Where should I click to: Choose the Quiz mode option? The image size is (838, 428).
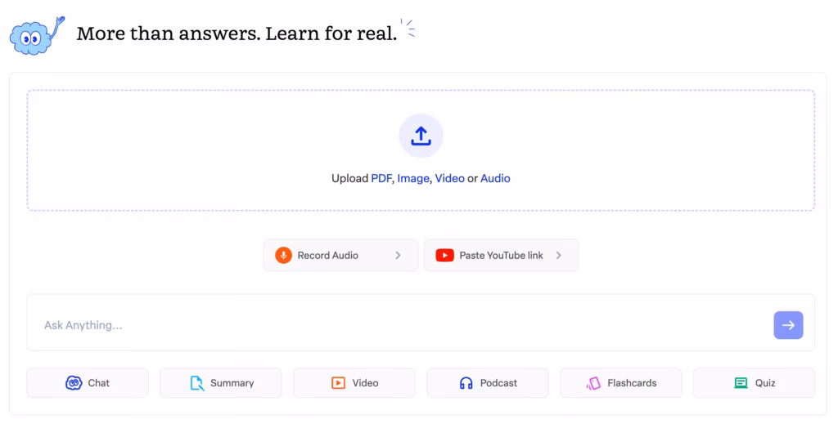tap(754, 382)
